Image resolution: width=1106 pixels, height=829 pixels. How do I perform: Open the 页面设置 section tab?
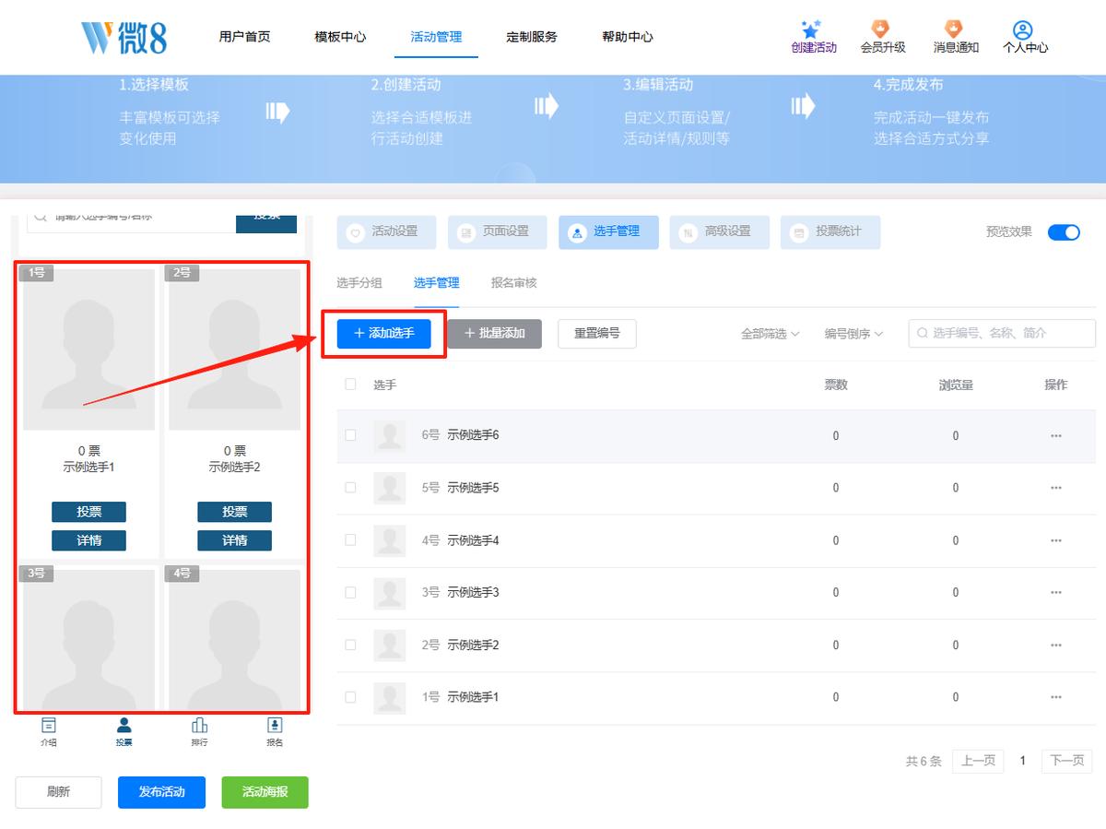[498, 232]
